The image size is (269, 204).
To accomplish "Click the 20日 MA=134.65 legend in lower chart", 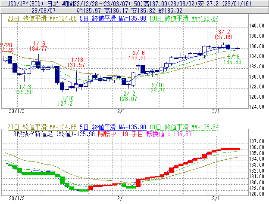I will click(42, 127).
